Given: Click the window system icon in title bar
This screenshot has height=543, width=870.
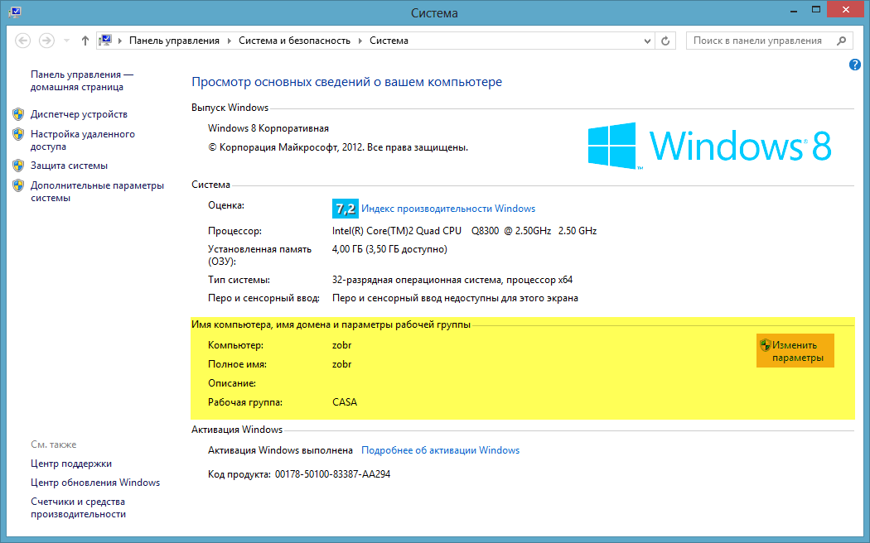Looking at the screenshot, I should tap(15, 12).
